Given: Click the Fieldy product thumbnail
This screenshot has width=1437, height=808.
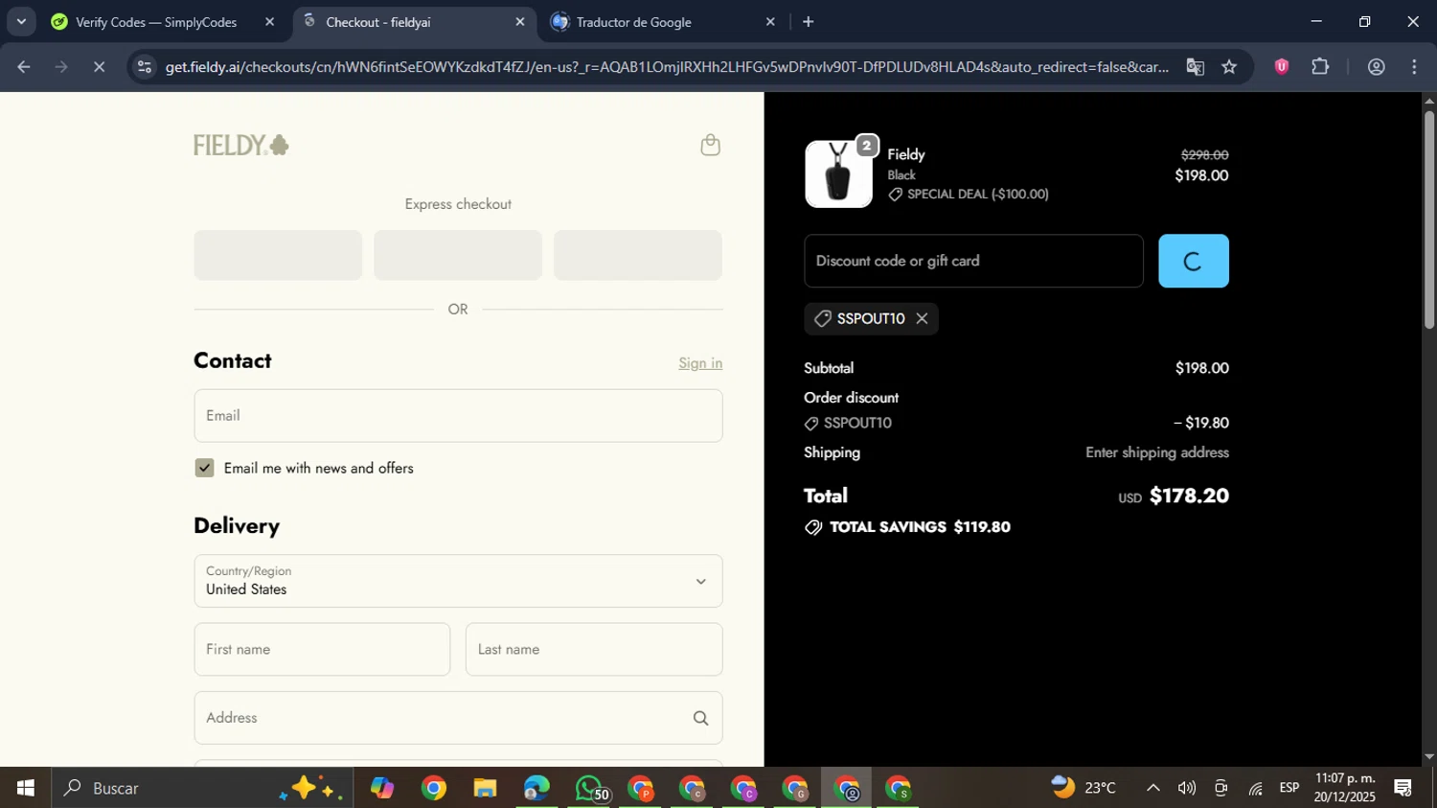Looking at the screenshot, I should [838, 174].
